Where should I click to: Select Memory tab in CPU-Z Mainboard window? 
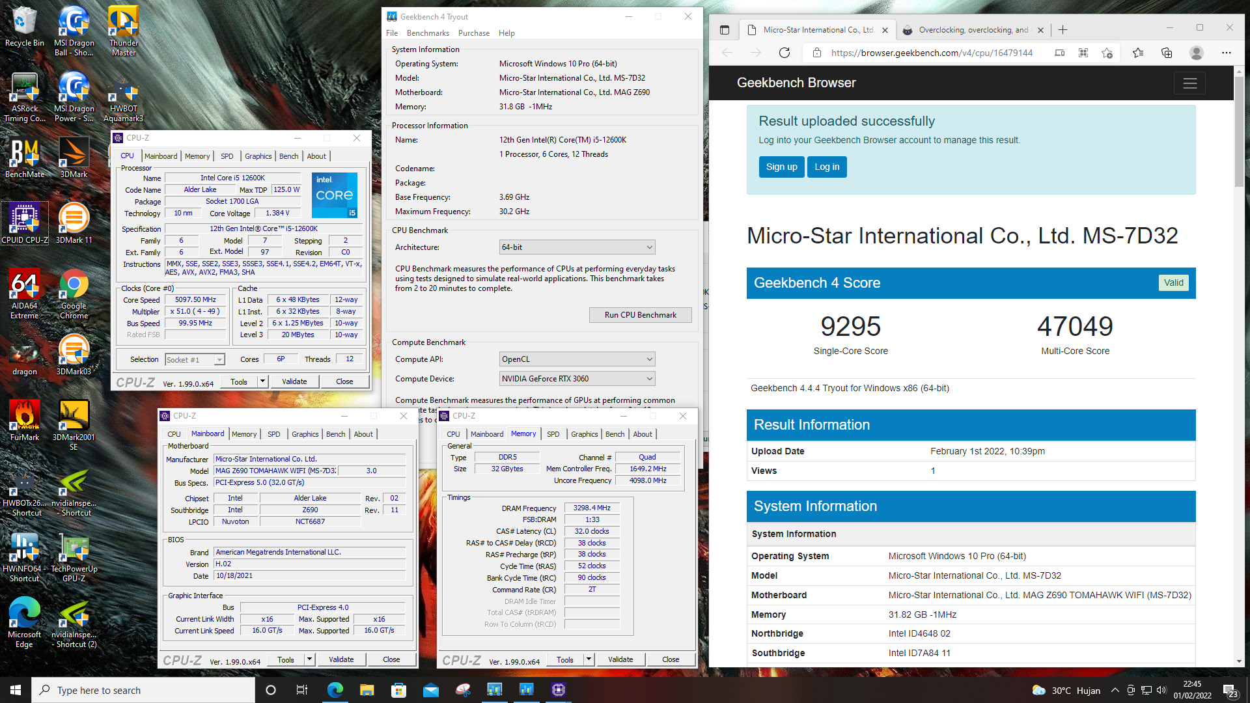[x=244, y=434]
